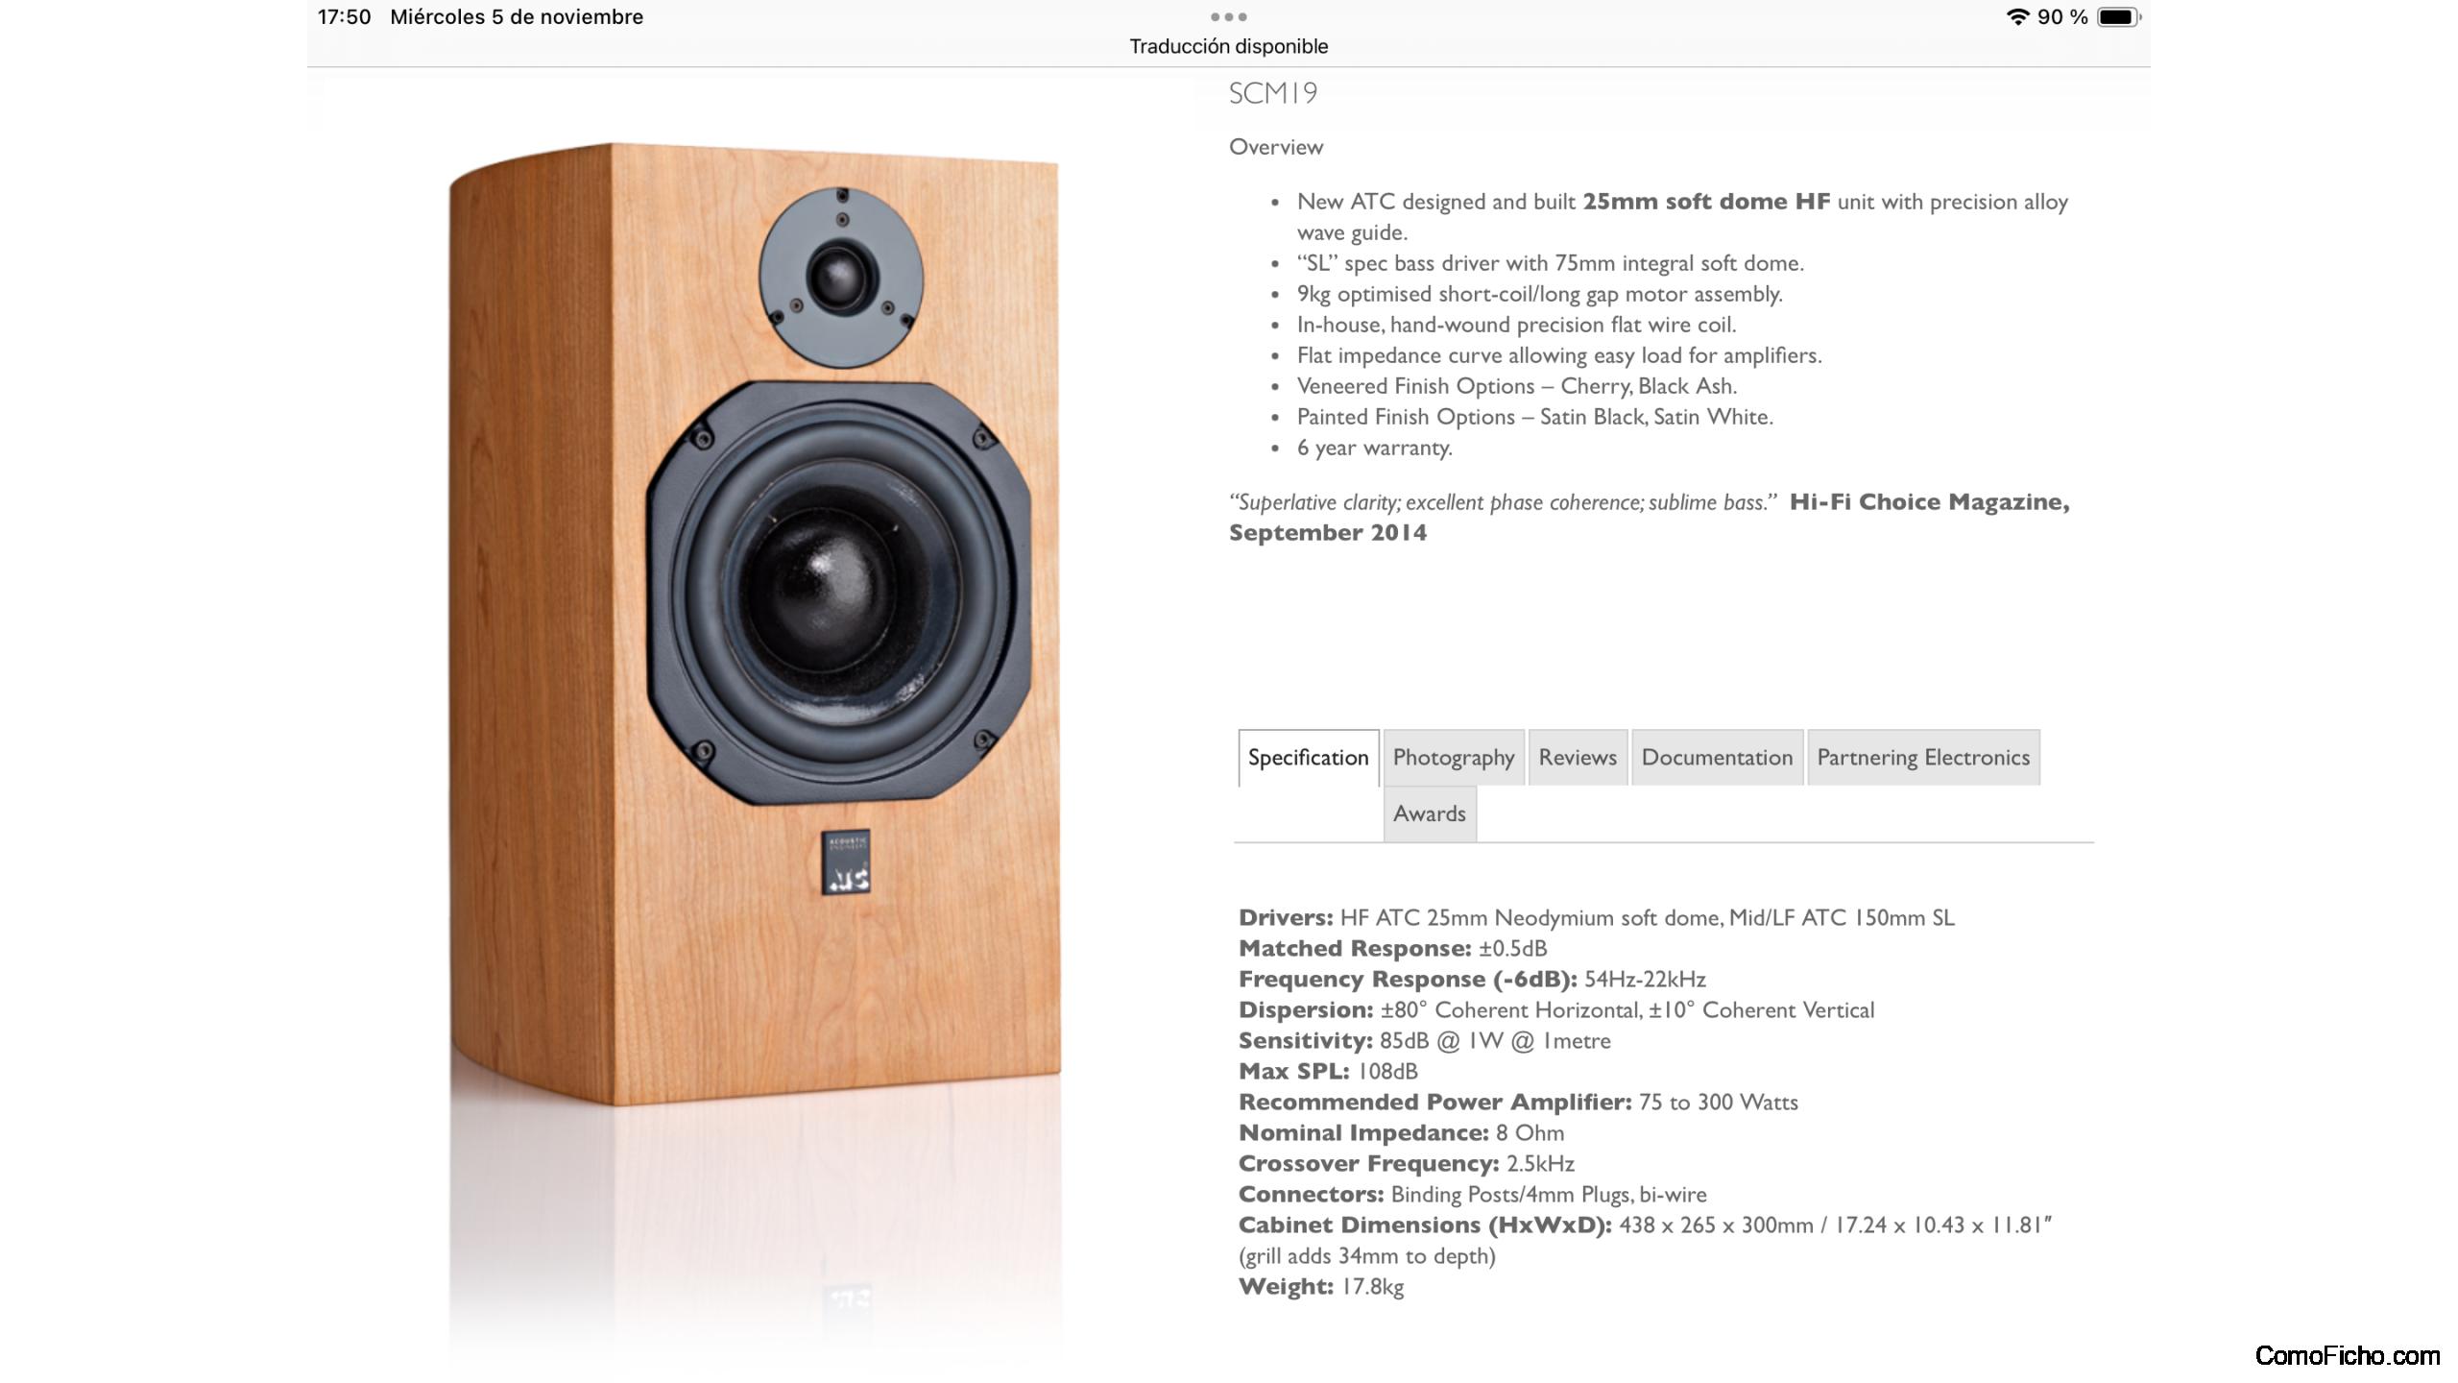Tap the 17:50 clock in status bar
The width and height of the screenshot is (2458, 1383).
pyautogui.click(x=345, y=16)
